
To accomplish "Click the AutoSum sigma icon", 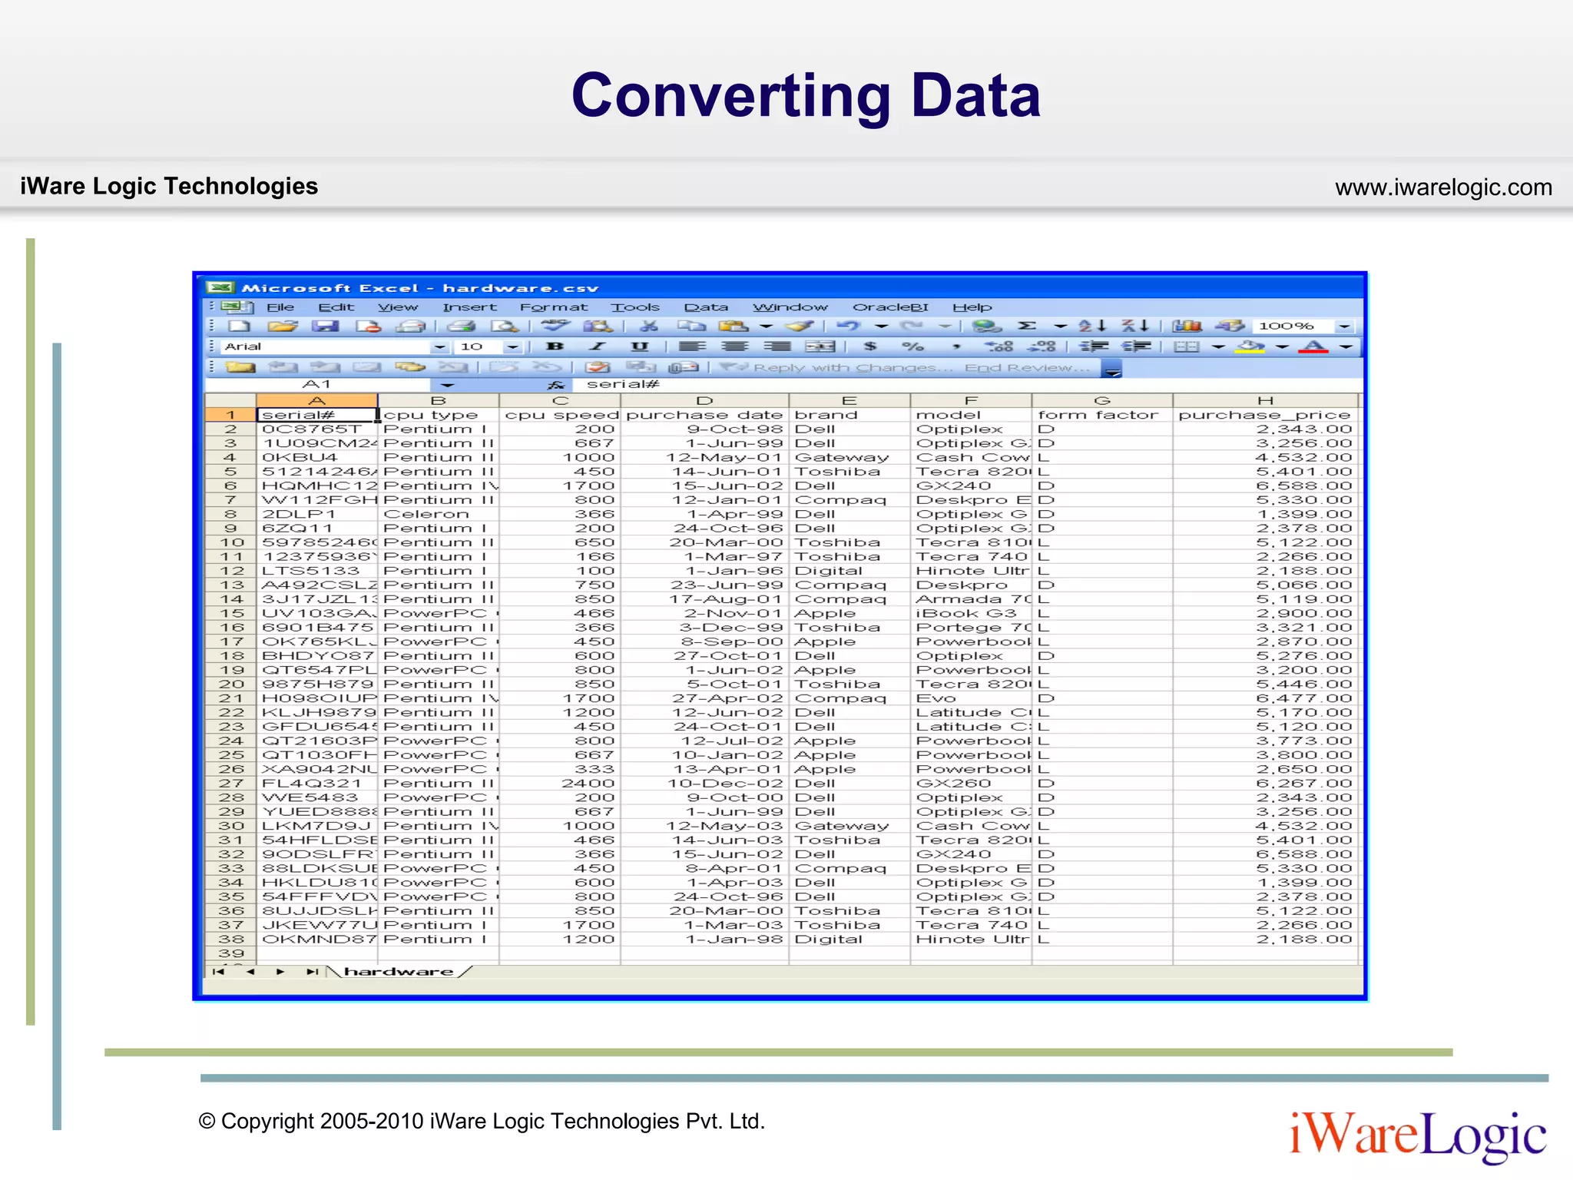I will pyautogui.click(x=1027, y=326).
